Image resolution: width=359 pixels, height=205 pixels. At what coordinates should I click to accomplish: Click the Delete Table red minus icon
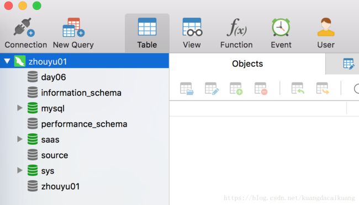(x=261, y=88)
